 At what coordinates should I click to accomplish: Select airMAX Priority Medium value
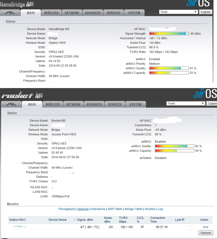[154, 64]
